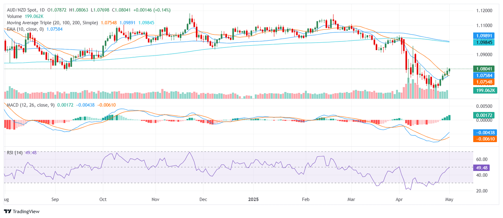503x218 pixels.
Task: Click the Apr marker on time axis
Action: [x=399, y=199]
